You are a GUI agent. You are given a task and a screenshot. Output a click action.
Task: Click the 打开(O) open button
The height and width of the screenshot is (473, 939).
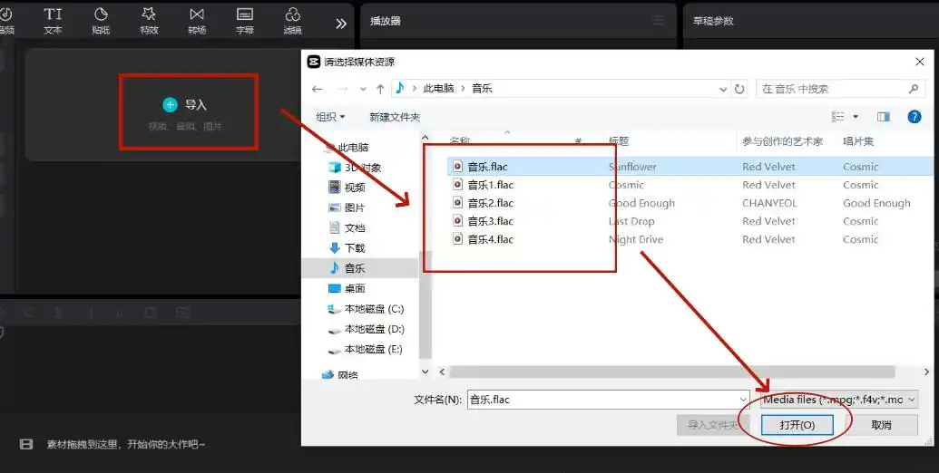[797, 425]
